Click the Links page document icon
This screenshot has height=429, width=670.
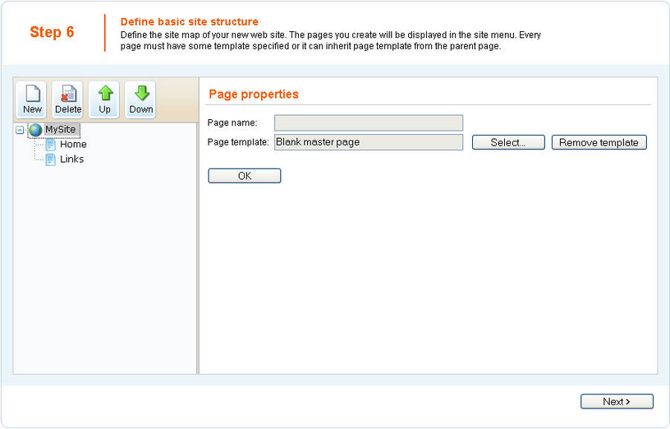(50, 160)
